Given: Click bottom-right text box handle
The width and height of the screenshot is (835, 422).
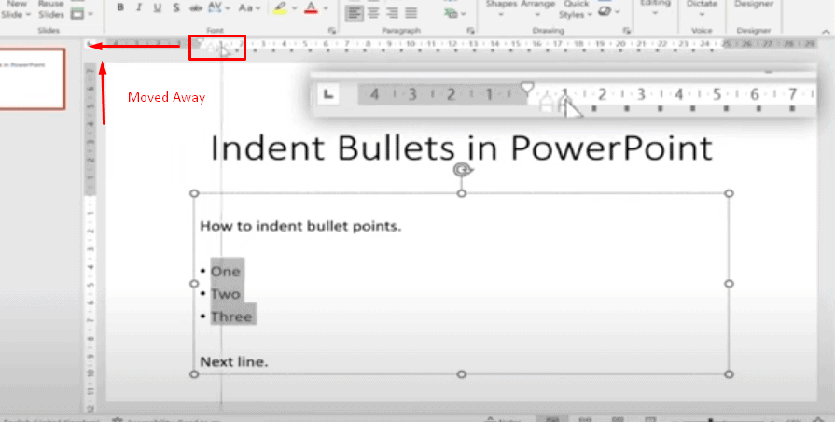Looking at the screenshot, I should tap(729, 374).
